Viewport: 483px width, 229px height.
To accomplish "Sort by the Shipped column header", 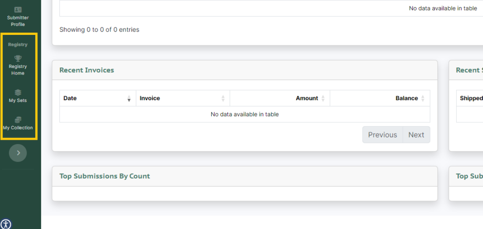I will [x=469, y=98].
